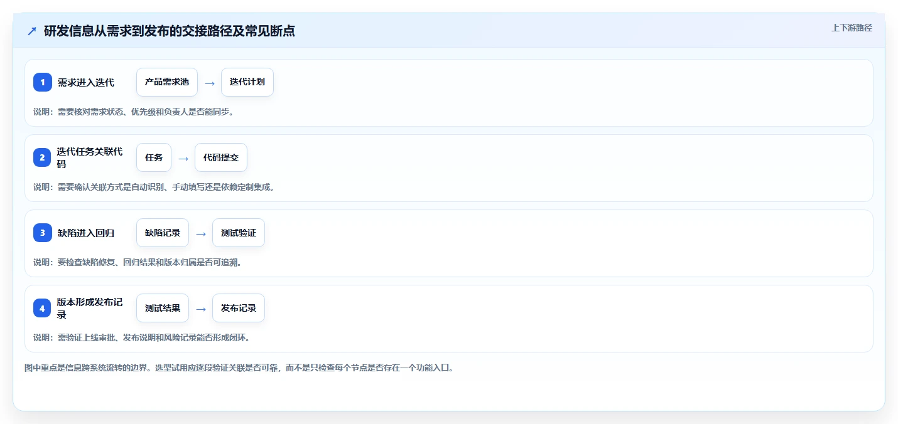Click the note about 自动识别、手动填写
Image resolution: width=898 pixels, height=424 pixels.
(x=154, y=187)
